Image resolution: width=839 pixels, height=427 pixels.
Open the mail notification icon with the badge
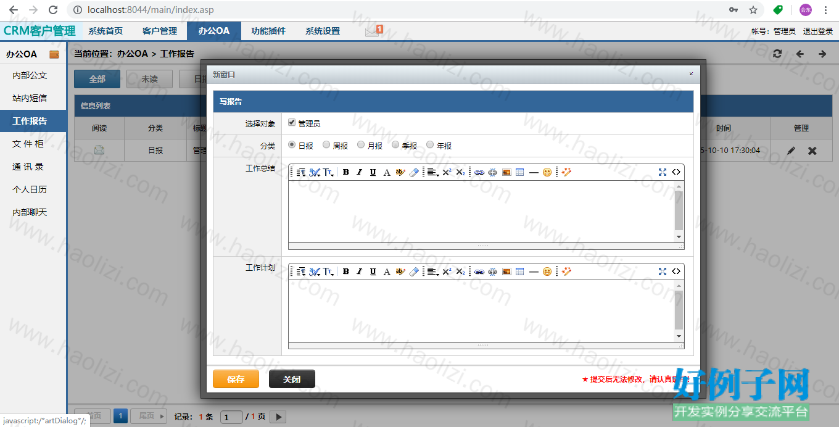point(374,31)
